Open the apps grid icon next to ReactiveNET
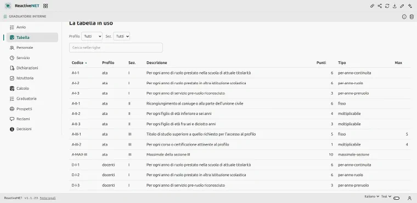The height and width of the screenshot is (203, 417). point(46,6)
